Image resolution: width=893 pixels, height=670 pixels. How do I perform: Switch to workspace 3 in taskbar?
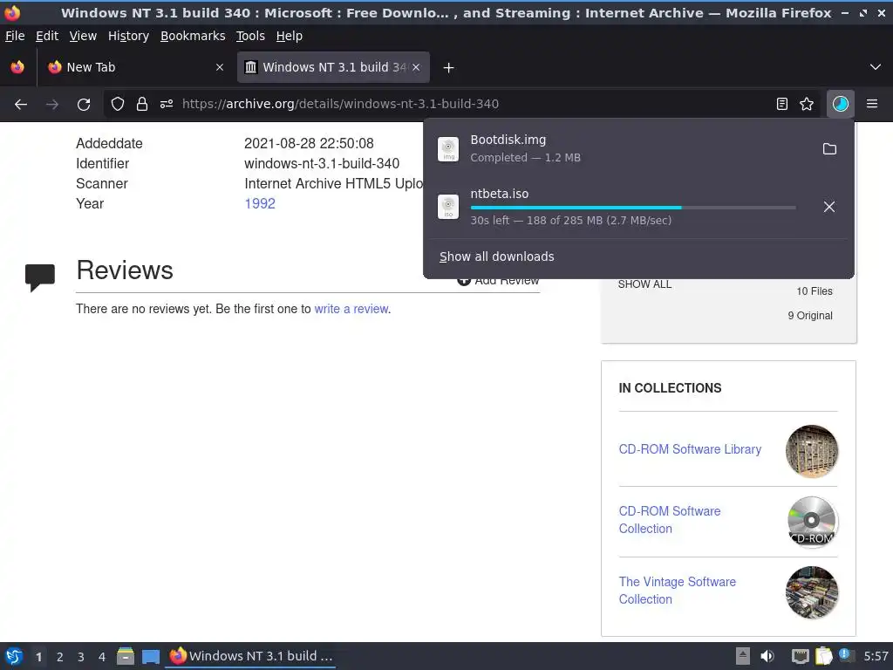[81, 657]
